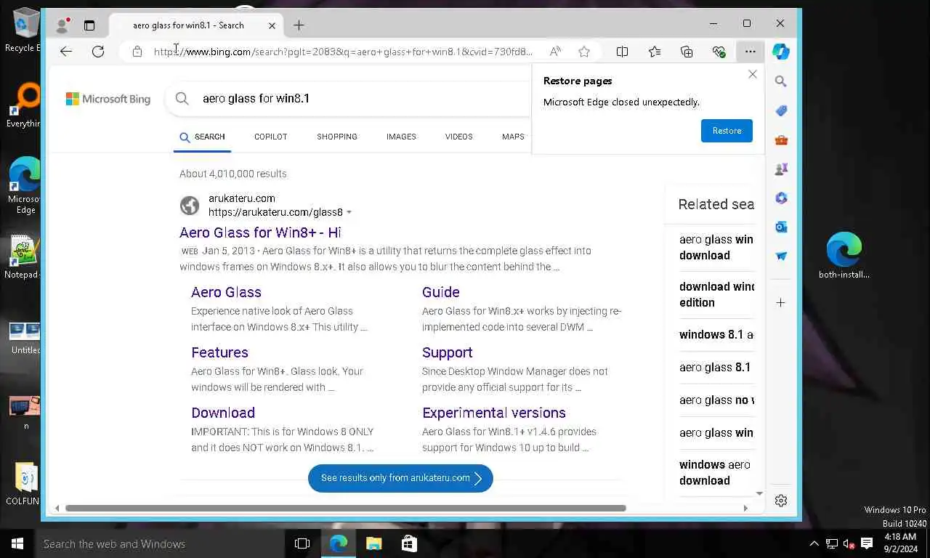
Task: Open the Edge profile icon
Action: [62, 25]
